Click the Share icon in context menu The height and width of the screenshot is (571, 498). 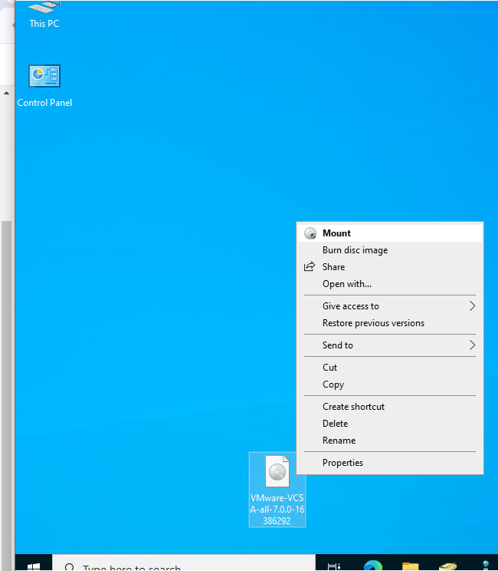(310, 267)
